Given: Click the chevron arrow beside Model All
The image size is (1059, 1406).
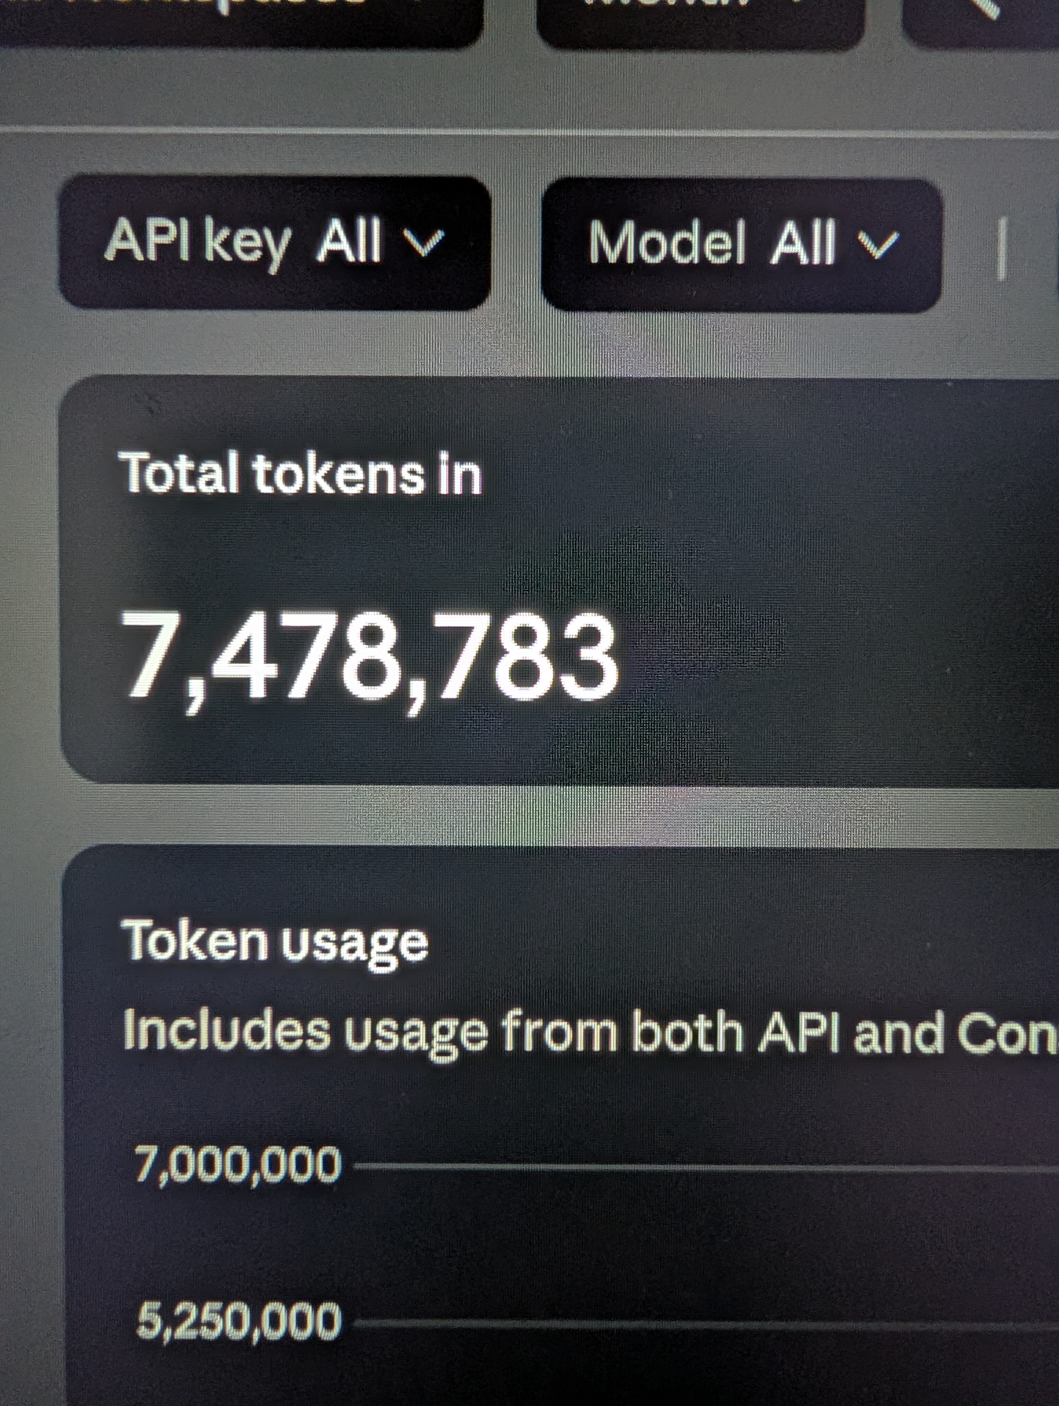Looking at the screenshot, I should point(878,244).
